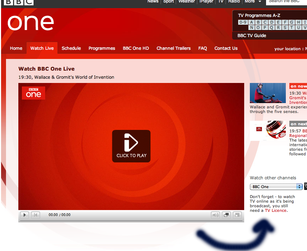307x251 pixels.
Task: Expand the More menu in top bar
Action: coord(253,1)
